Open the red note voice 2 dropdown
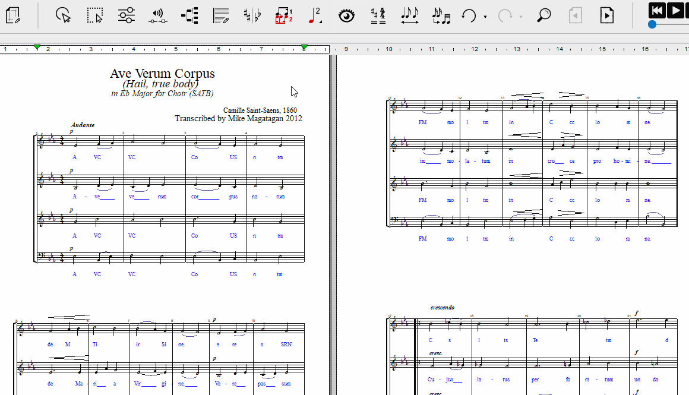This screenshot has width=689, height=395. tap(315, 15)
